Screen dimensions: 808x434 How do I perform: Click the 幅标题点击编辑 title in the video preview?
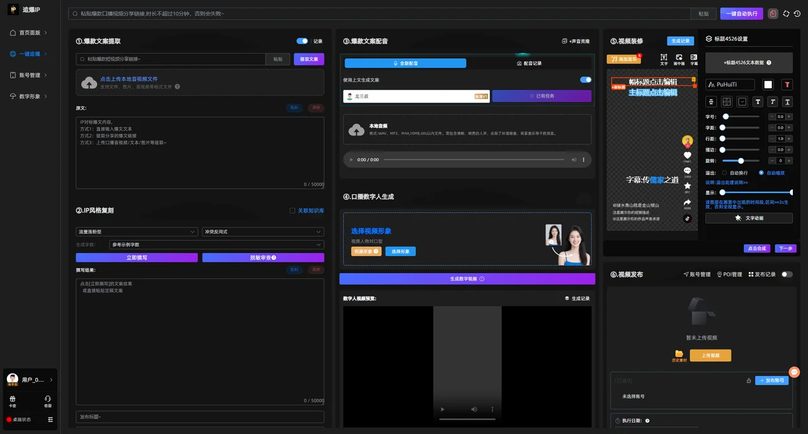pyautogui.click(x=653, y=81)
